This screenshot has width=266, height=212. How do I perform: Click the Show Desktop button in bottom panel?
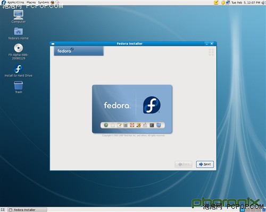click(x=3, y=210)
